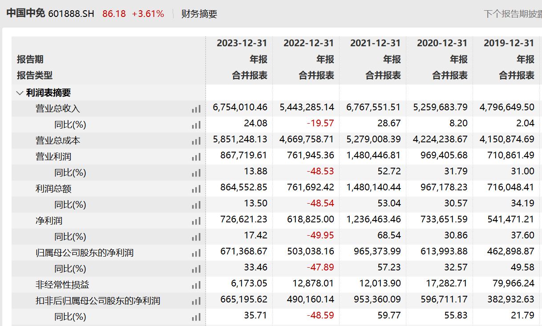Screen dimensions: 542x326
Task: Click revenue value 5,259,683.79
Action: tap(441, 107)
